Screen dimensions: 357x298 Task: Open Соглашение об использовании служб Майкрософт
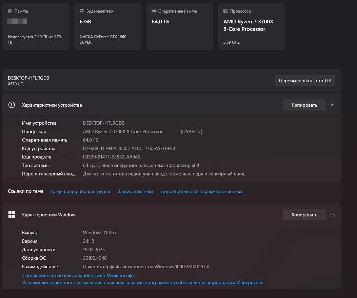pos(78,275)
